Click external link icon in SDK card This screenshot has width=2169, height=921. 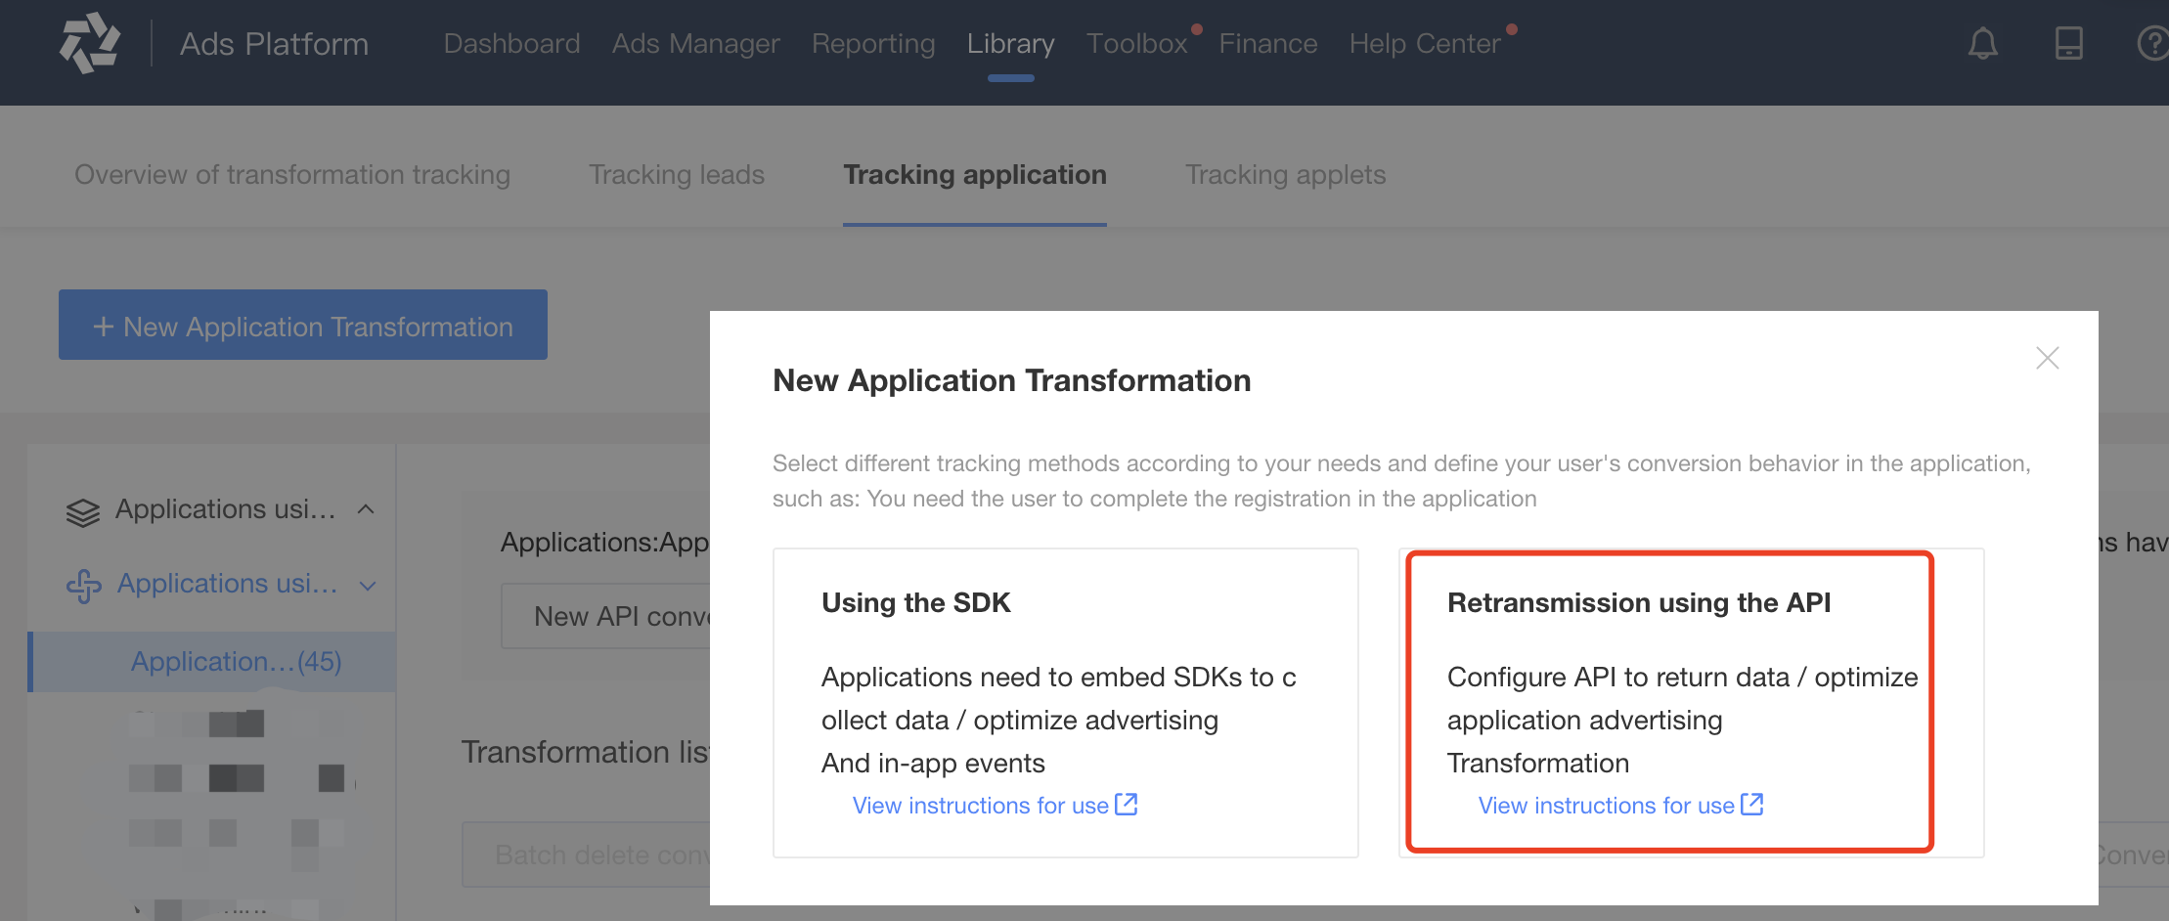pyautogui.click(x=1127, y=804)
